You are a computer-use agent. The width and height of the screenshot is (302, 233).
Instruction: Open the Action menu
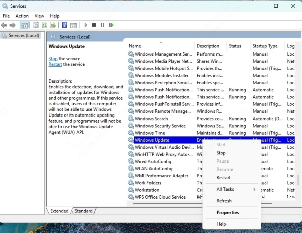[22, 16]
